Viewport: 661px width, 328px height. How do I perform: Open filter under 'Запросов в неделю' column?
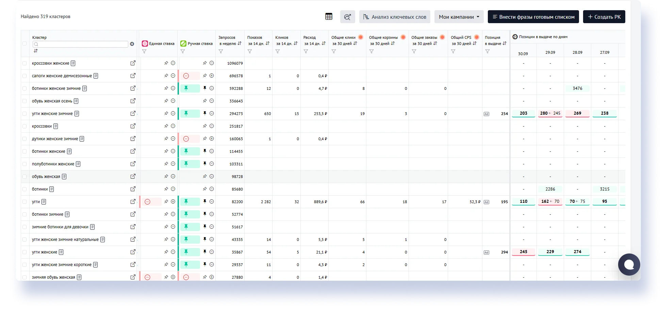point(221,51)
